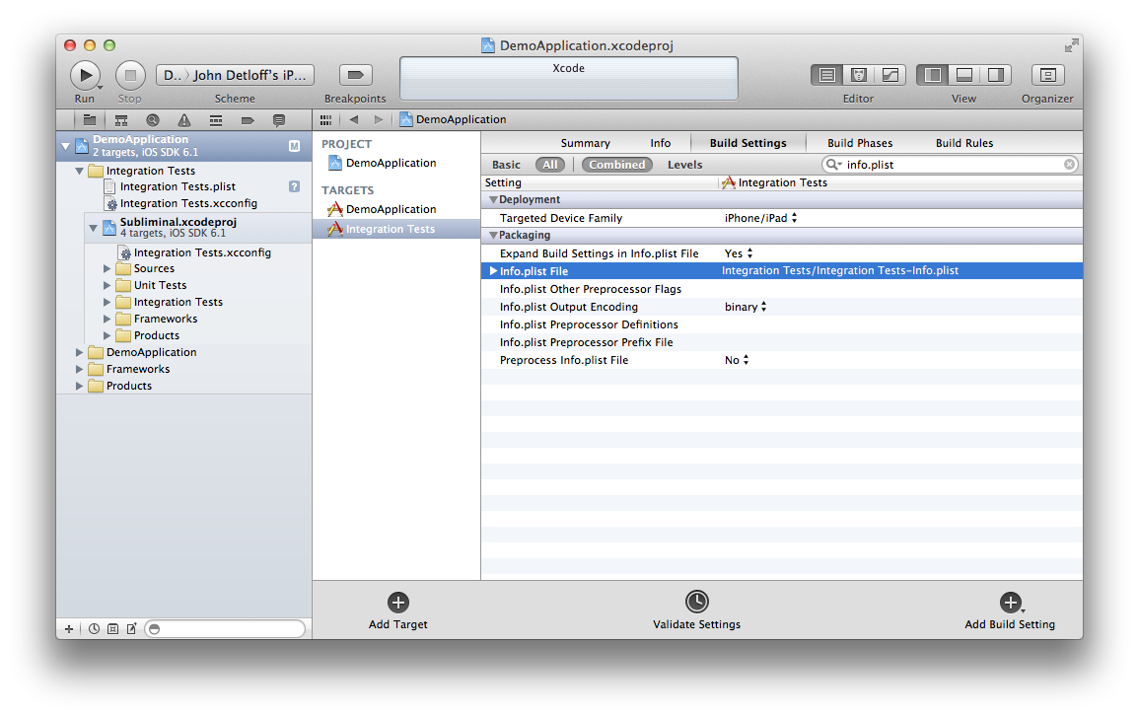1139x717 pixels.
Task: Open related files grid menu
Action: click(x=325, y=120)
